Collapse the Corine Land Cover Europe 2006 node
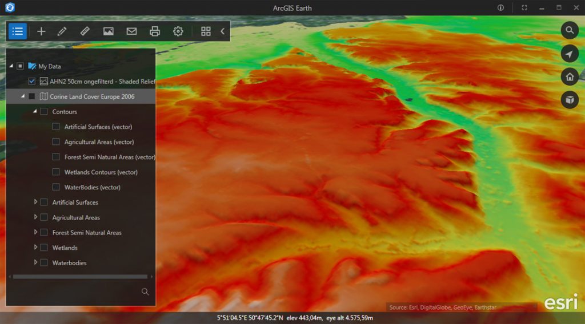 [x=23, y=96]
